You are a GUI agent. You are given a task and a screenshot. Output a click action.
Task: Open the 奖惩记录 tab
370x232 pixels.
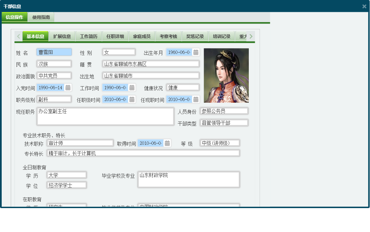[x=195, y=36]
